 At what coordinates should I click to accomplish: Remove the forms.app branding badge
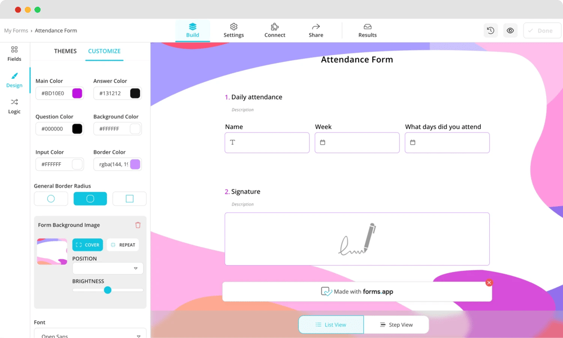(489, 283)
